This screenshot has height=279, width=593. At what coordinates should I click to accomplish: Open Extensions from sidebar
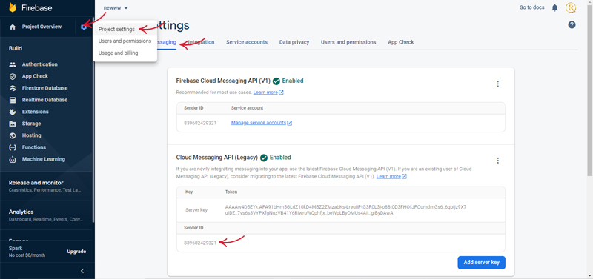tap(35, 112)
